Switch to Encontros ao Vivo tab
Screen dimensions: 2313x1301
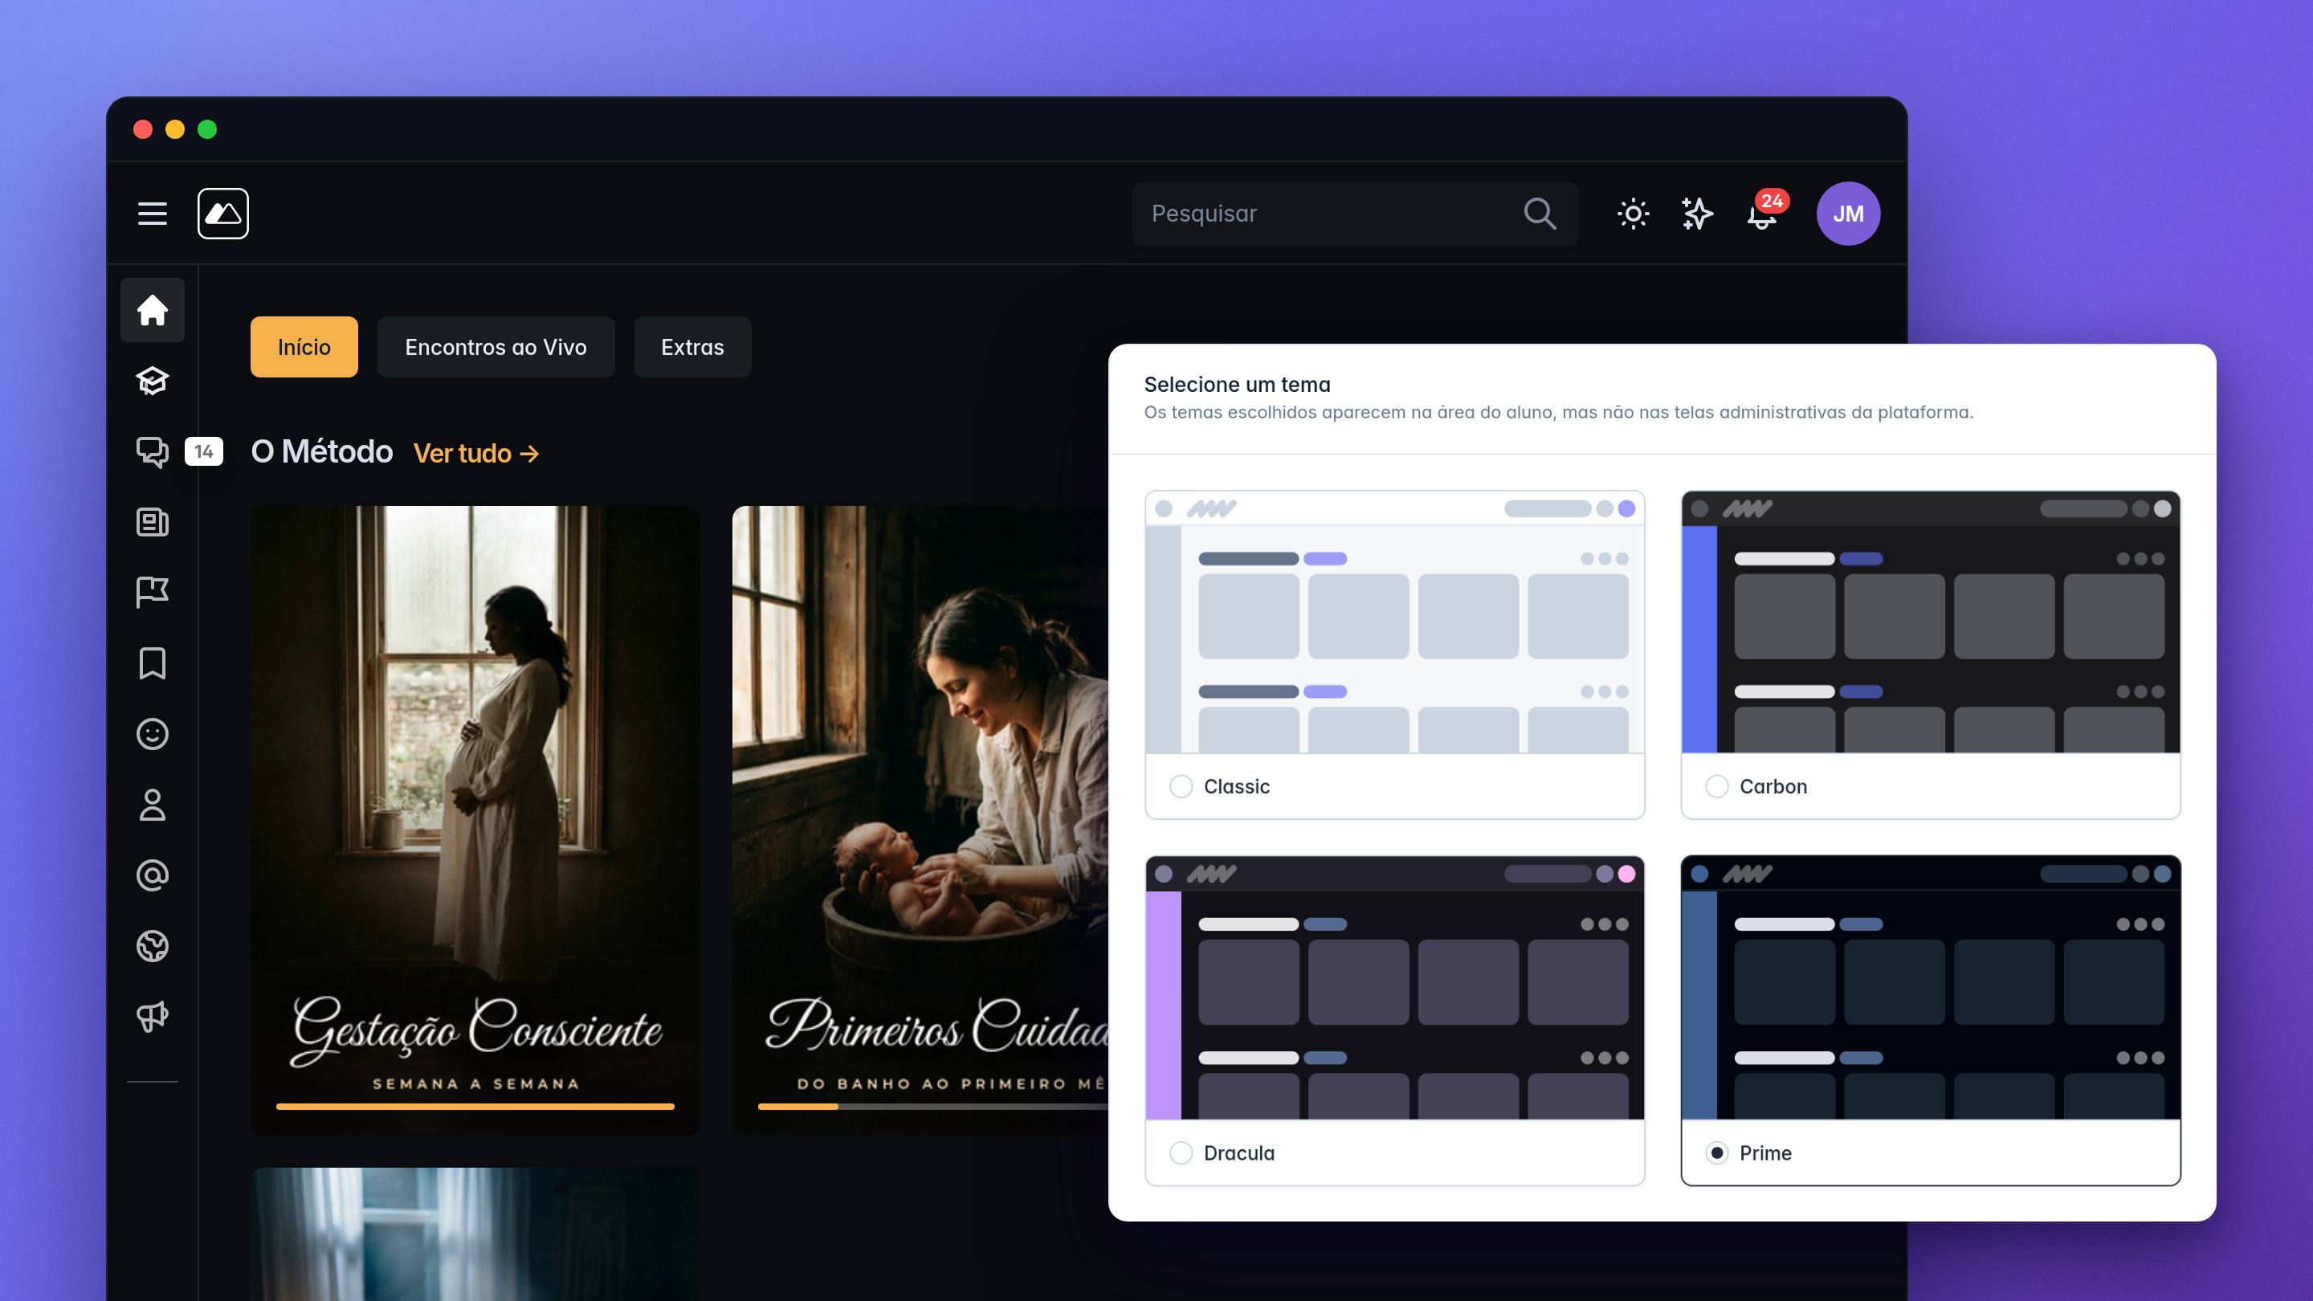pos(496,347)
